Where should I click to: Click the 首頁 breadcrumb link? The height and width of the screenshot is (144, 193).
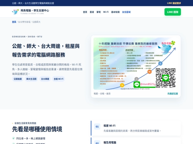click(x=14, y=22)
